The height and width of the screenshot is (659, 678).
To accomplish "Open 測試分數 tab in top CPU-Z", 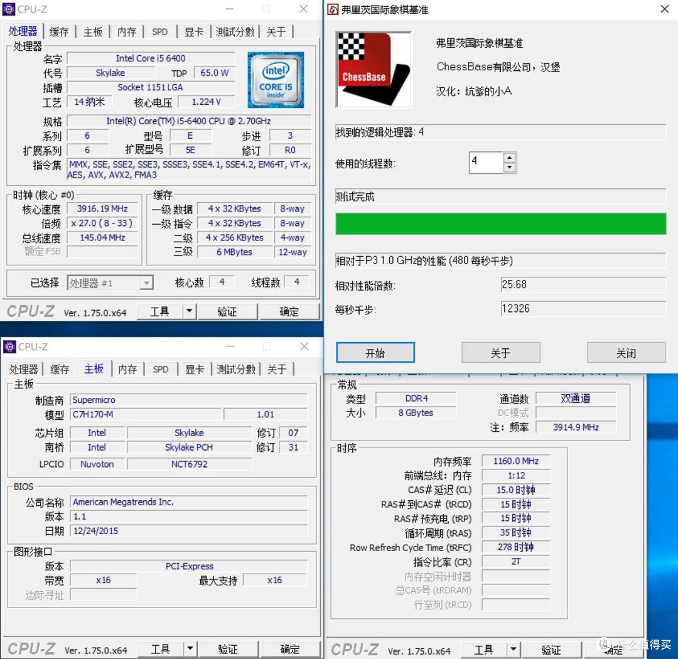I will (235, 32).
